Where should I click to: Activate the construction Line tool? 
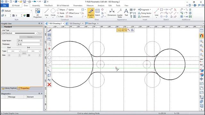[x=46, y=12]
